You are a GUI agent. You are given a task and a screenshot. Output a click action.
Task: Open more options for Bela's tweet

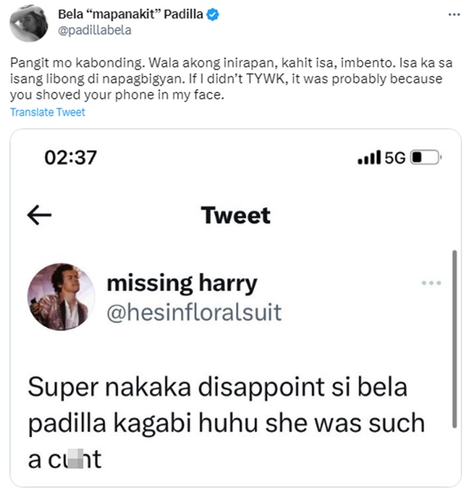(454, 14)
